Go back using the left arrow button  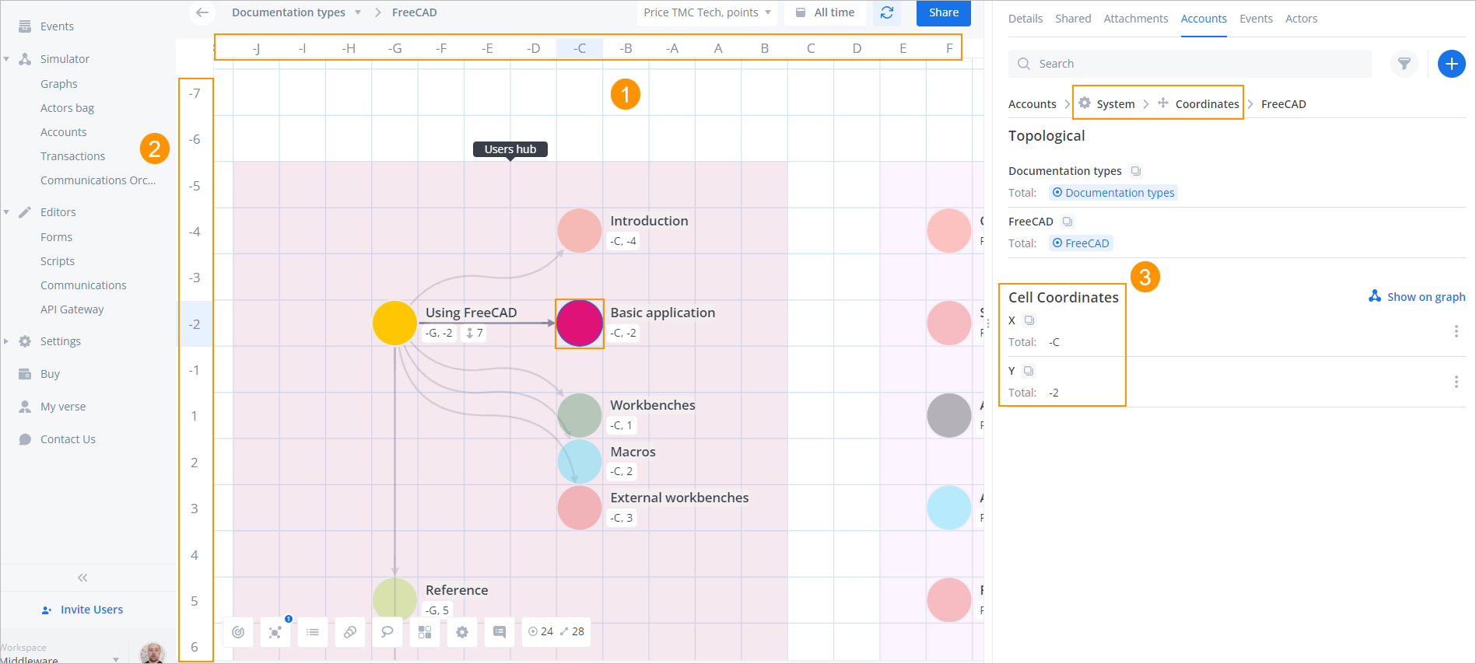tap(202, 12)
